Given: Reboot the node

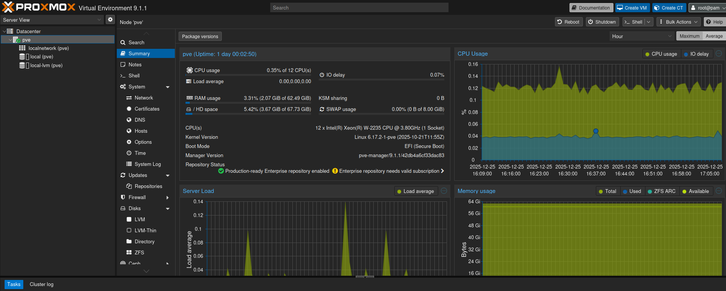Looking at the screenshot, I should pyautogui.click(x=568, y=22).
